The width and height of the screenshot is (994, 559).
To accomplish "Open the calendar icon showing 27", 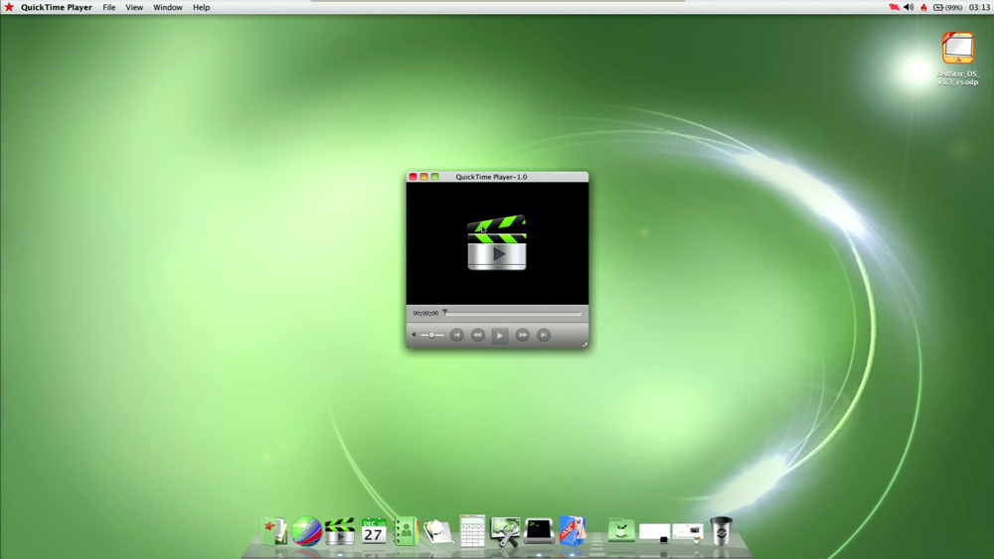I will click(374, 532).
